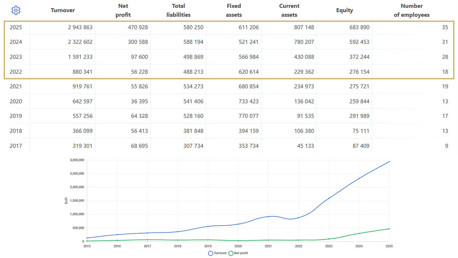Click the 2025 turnover value 2 943 863
Screen dimensions: 458x258
point(80,27)
